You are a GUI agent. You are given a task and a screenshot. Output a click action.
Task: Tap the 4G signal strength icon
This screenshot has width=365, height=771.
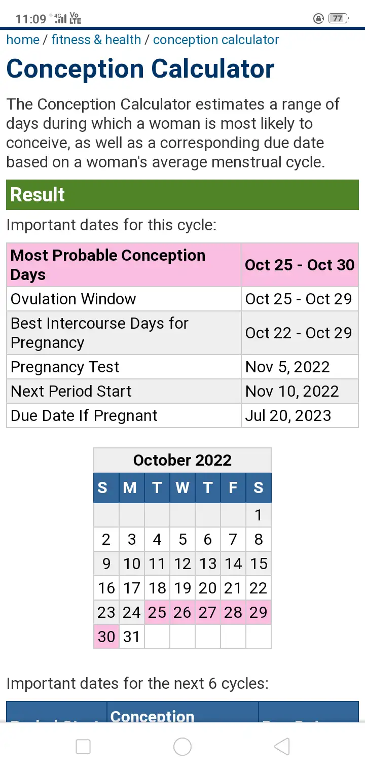[60, 19]
